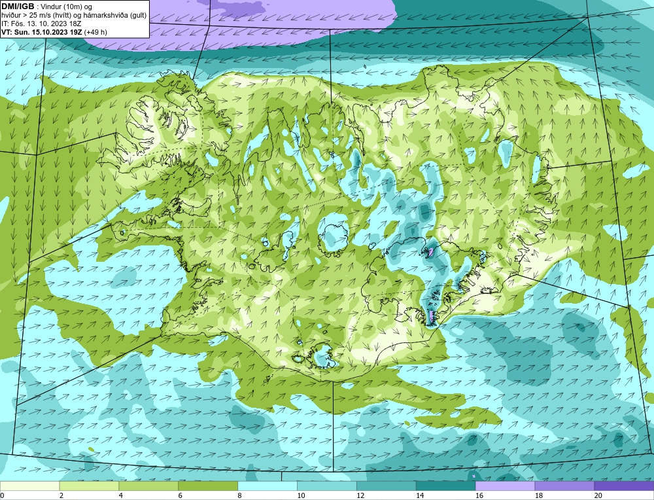Click the legend value label 12
The image size is (654, 500).
[x=360, y=495]
